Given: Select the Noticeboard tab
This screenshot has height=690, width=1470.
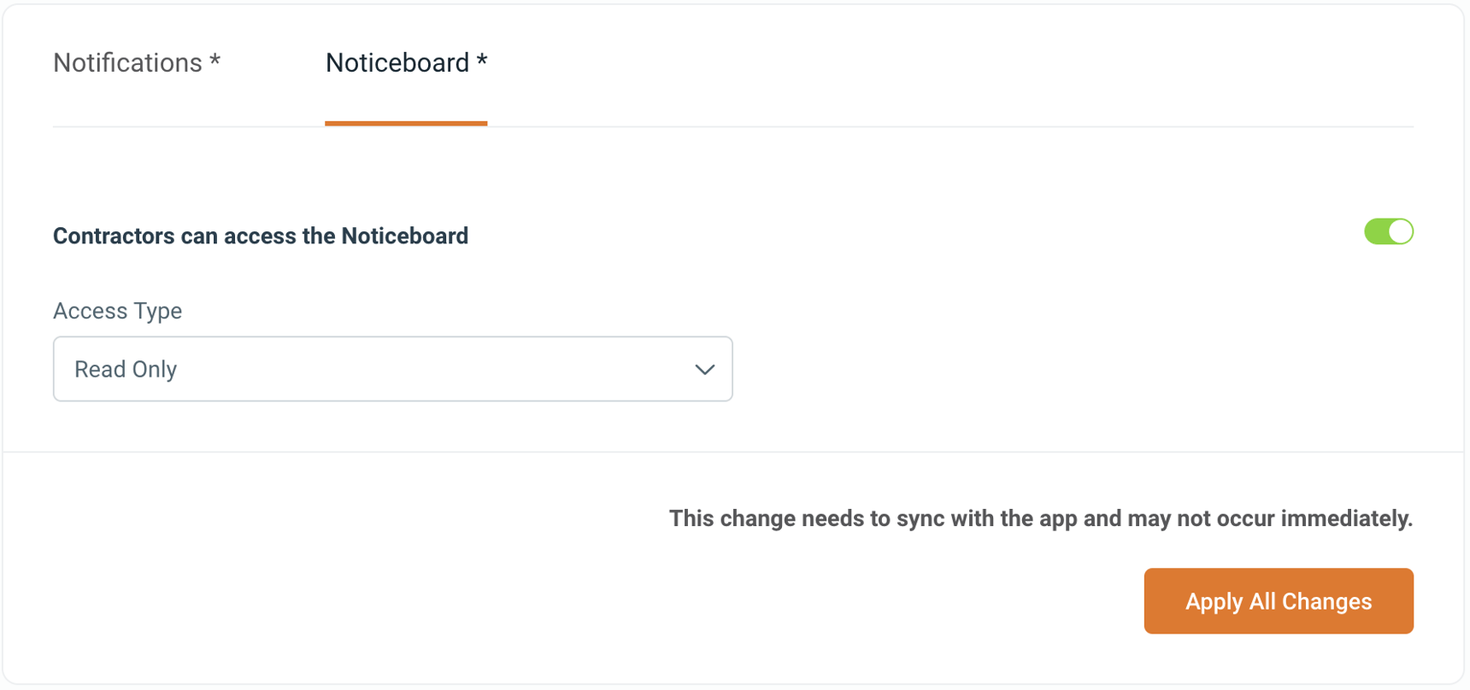Looking at the screenshot, I should point(406,62).
